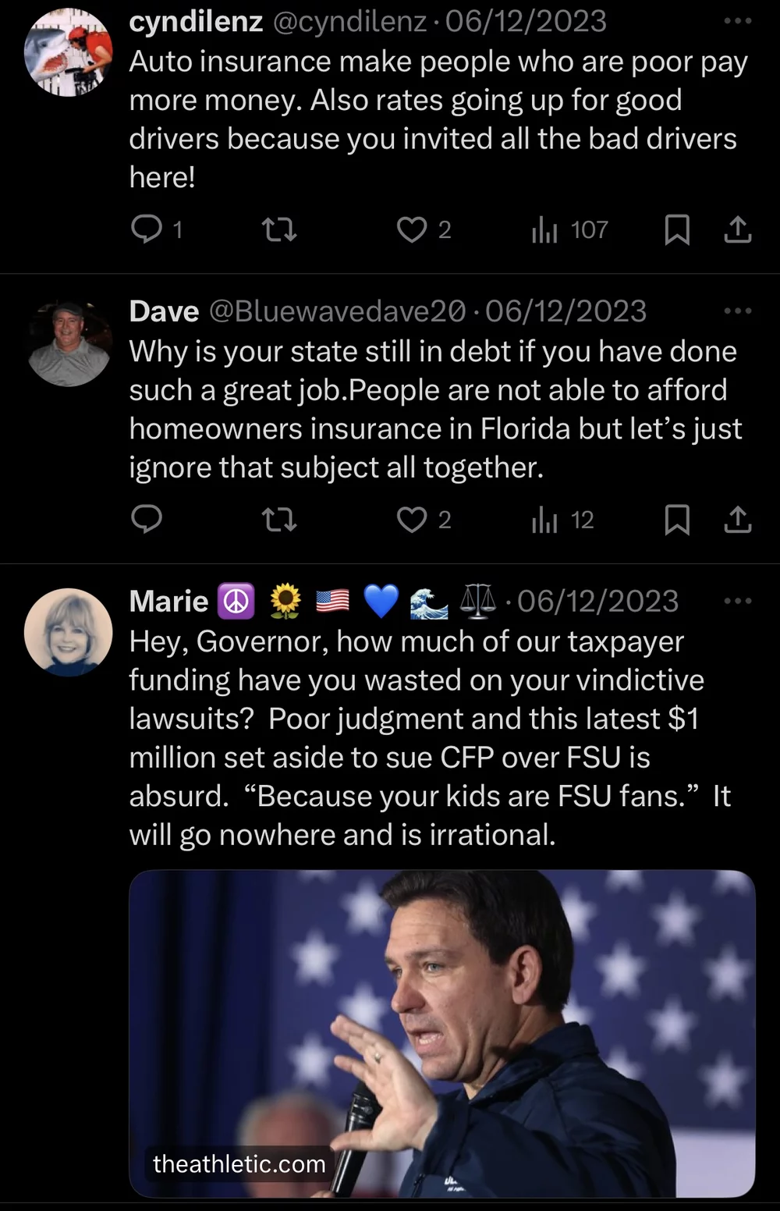Open Dave's profile avatar
Screen dimensions: 780x1211
click(x=69, y=343)
